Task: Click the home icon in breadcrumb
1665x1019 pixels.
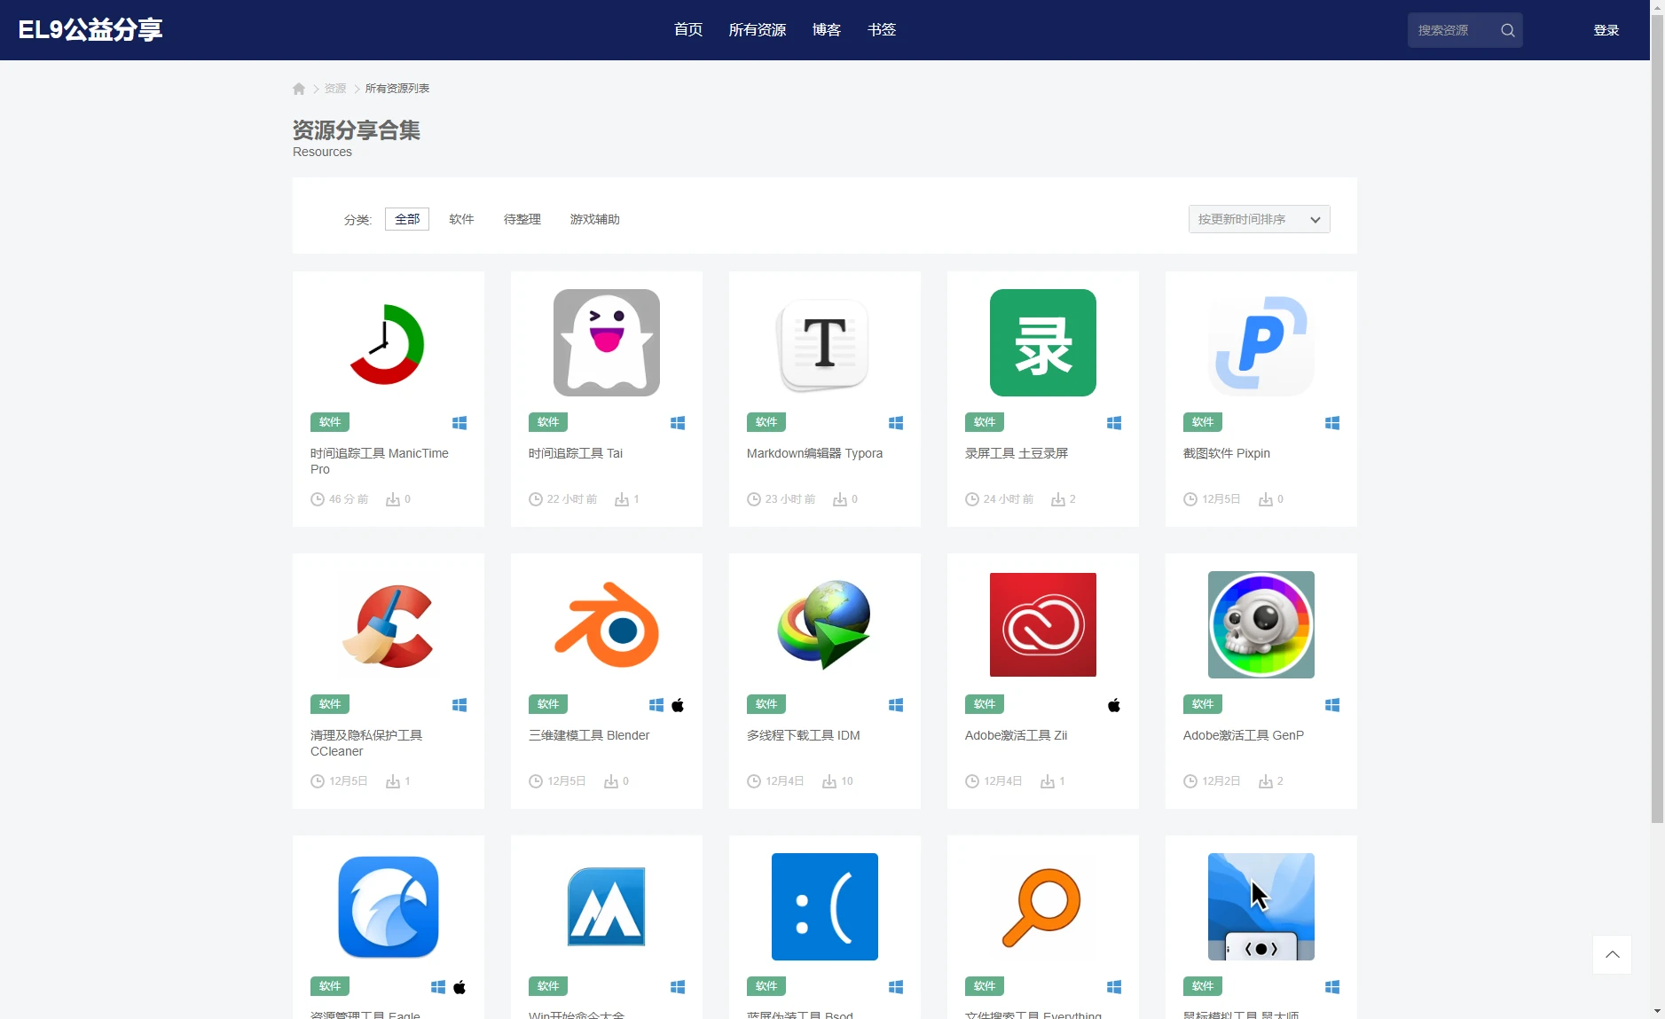Action: click(x=299, y=89)
